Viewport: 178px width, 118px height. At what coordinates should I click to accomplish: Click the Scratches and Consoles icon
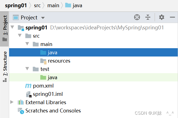[21, 111]
